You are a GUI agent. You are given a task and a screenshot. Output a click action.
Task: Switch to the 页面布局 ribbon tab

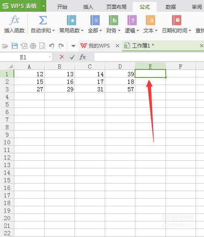[x=116, y=7]
